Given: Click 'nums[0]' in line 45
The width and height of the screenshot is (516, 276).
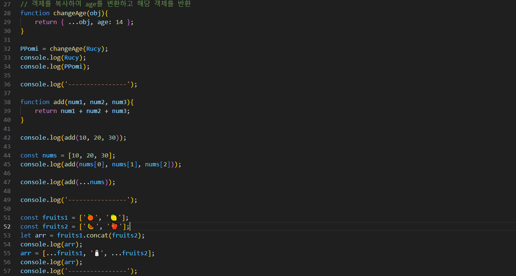Looking at the screenshot, I should tap(92, 164).
